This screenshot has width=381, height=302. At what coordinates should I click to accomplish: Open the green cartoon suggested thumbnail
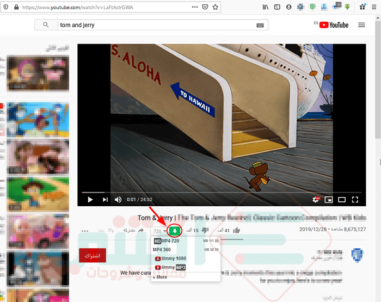coord(38,194)
